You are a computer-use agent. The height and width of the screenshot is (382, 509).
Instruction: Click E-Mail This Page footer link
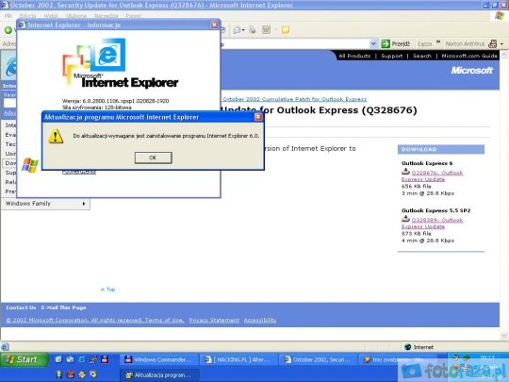click(x=64, y=307)
